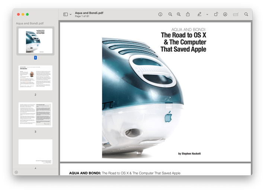Select the Highlight pen tool
This screenshot has width=265, height=192.
(x=199, y=14)
